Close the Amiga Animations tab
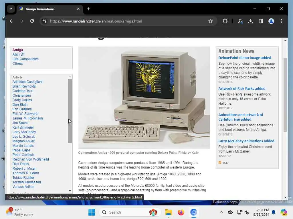 [78, 9]
